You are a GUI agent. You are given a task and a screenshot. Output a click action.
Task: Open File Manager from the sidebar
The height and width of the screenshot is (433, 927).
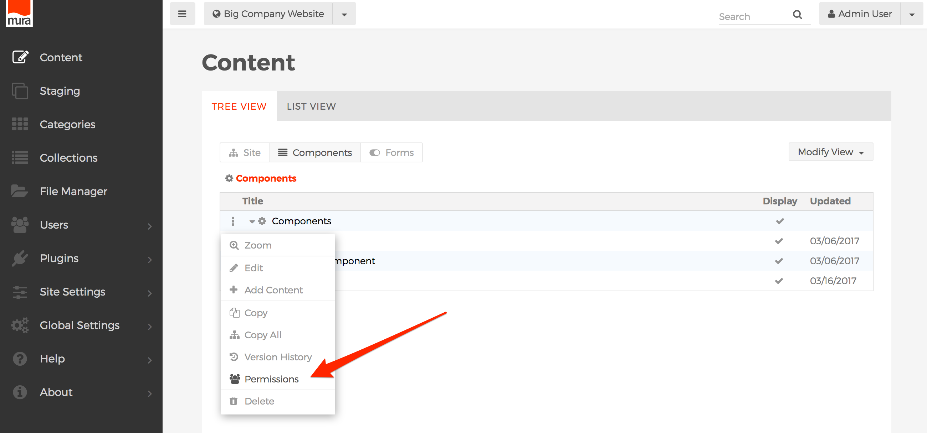coord(73,191)
